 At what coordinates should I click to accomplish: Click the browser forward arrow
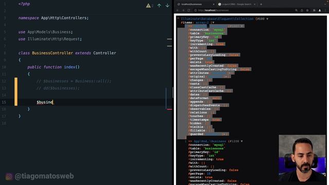(183, 10)
